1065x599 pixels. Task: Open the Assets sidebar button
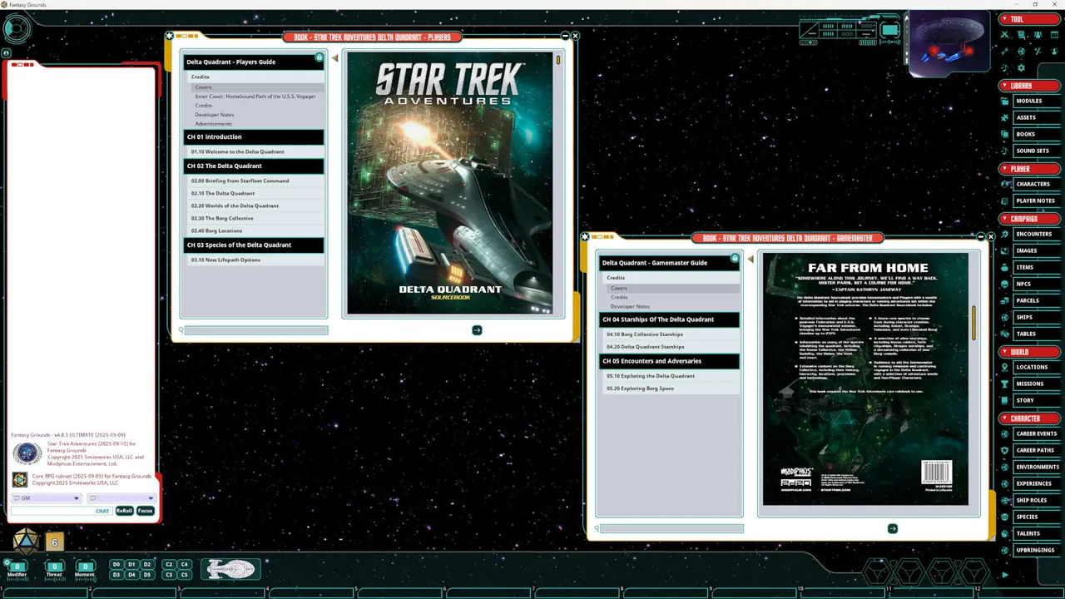coord(1037,117)
